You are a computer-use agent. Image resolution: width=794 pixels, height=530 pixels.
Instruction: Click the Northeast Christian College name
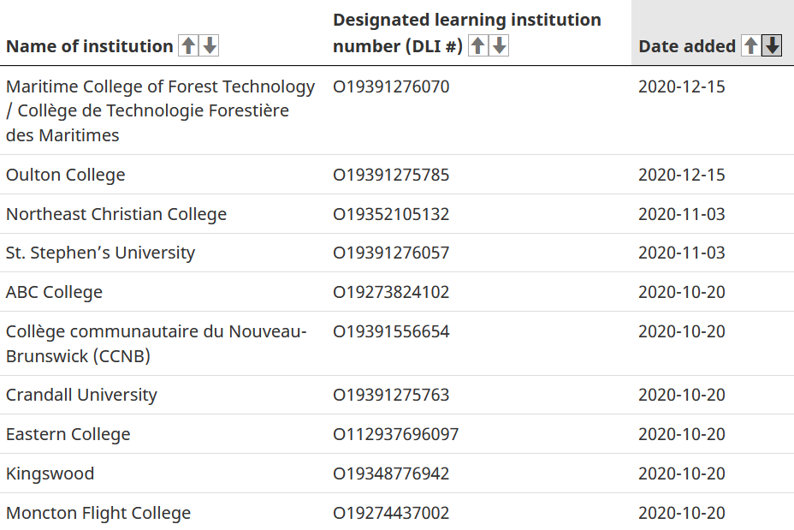click(116, 214)
